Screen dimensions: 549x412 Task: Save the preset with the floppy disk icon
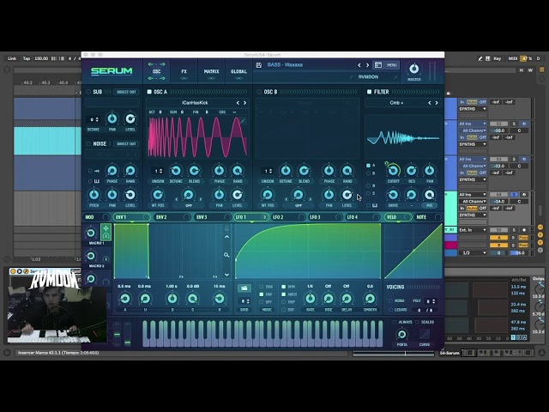click(259, 65)
